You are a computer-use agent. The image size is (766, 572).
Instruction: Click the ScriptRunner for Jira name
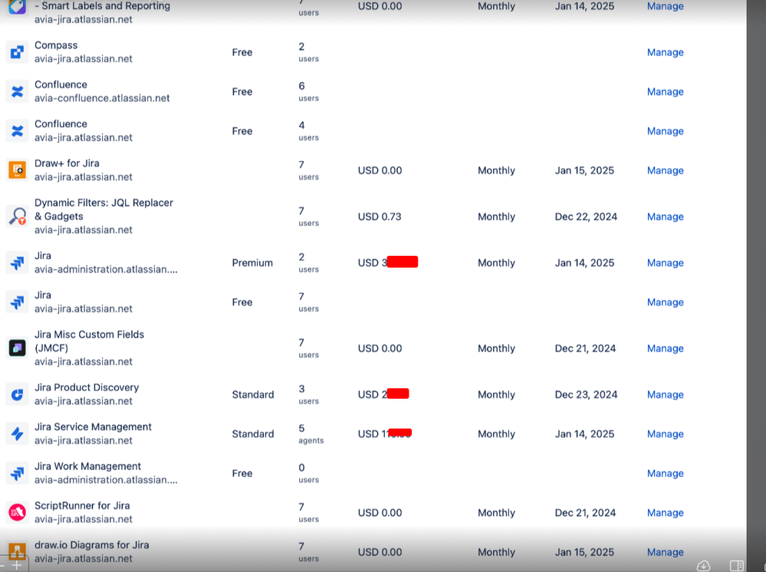coord(82,505)
